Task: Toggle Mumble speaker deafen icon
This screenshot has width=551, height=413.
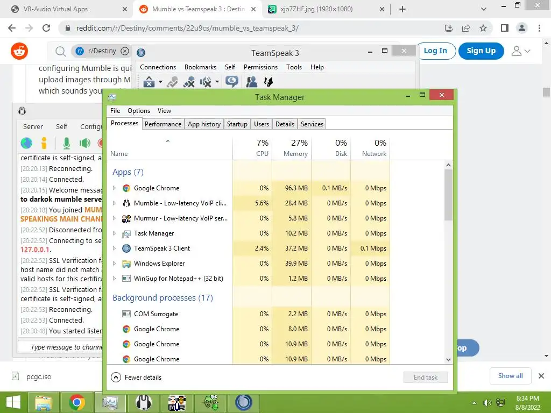Action: coord(84,143)
